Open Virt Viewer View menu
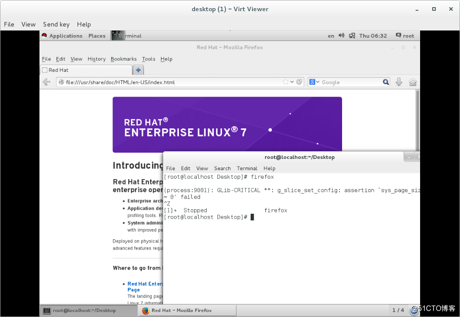460x317 pixels. [28, 24]
